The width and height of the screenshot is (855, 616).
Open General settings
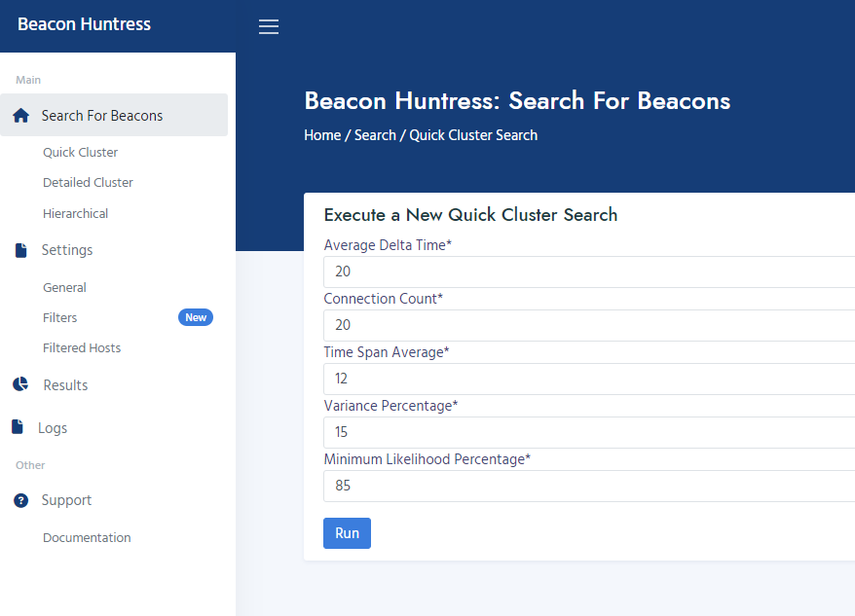64,287
